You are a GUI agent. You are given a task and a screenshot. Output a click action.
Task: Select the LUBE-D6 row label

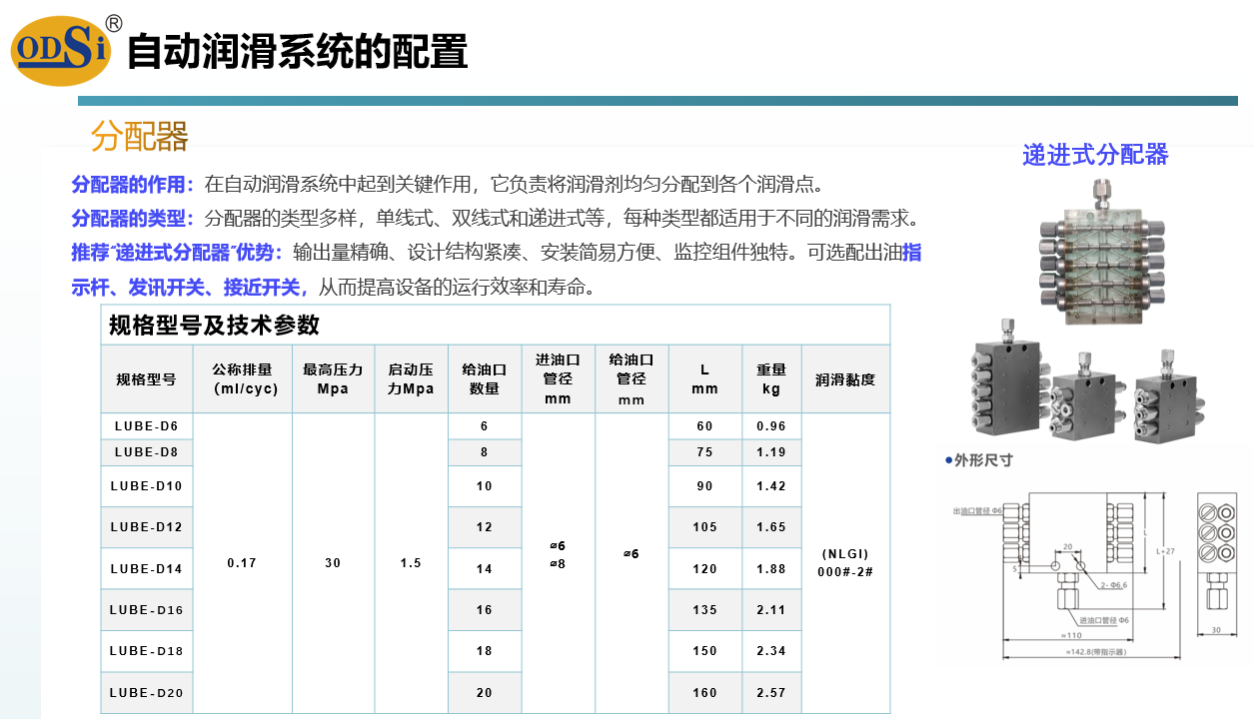pos(146,426)
